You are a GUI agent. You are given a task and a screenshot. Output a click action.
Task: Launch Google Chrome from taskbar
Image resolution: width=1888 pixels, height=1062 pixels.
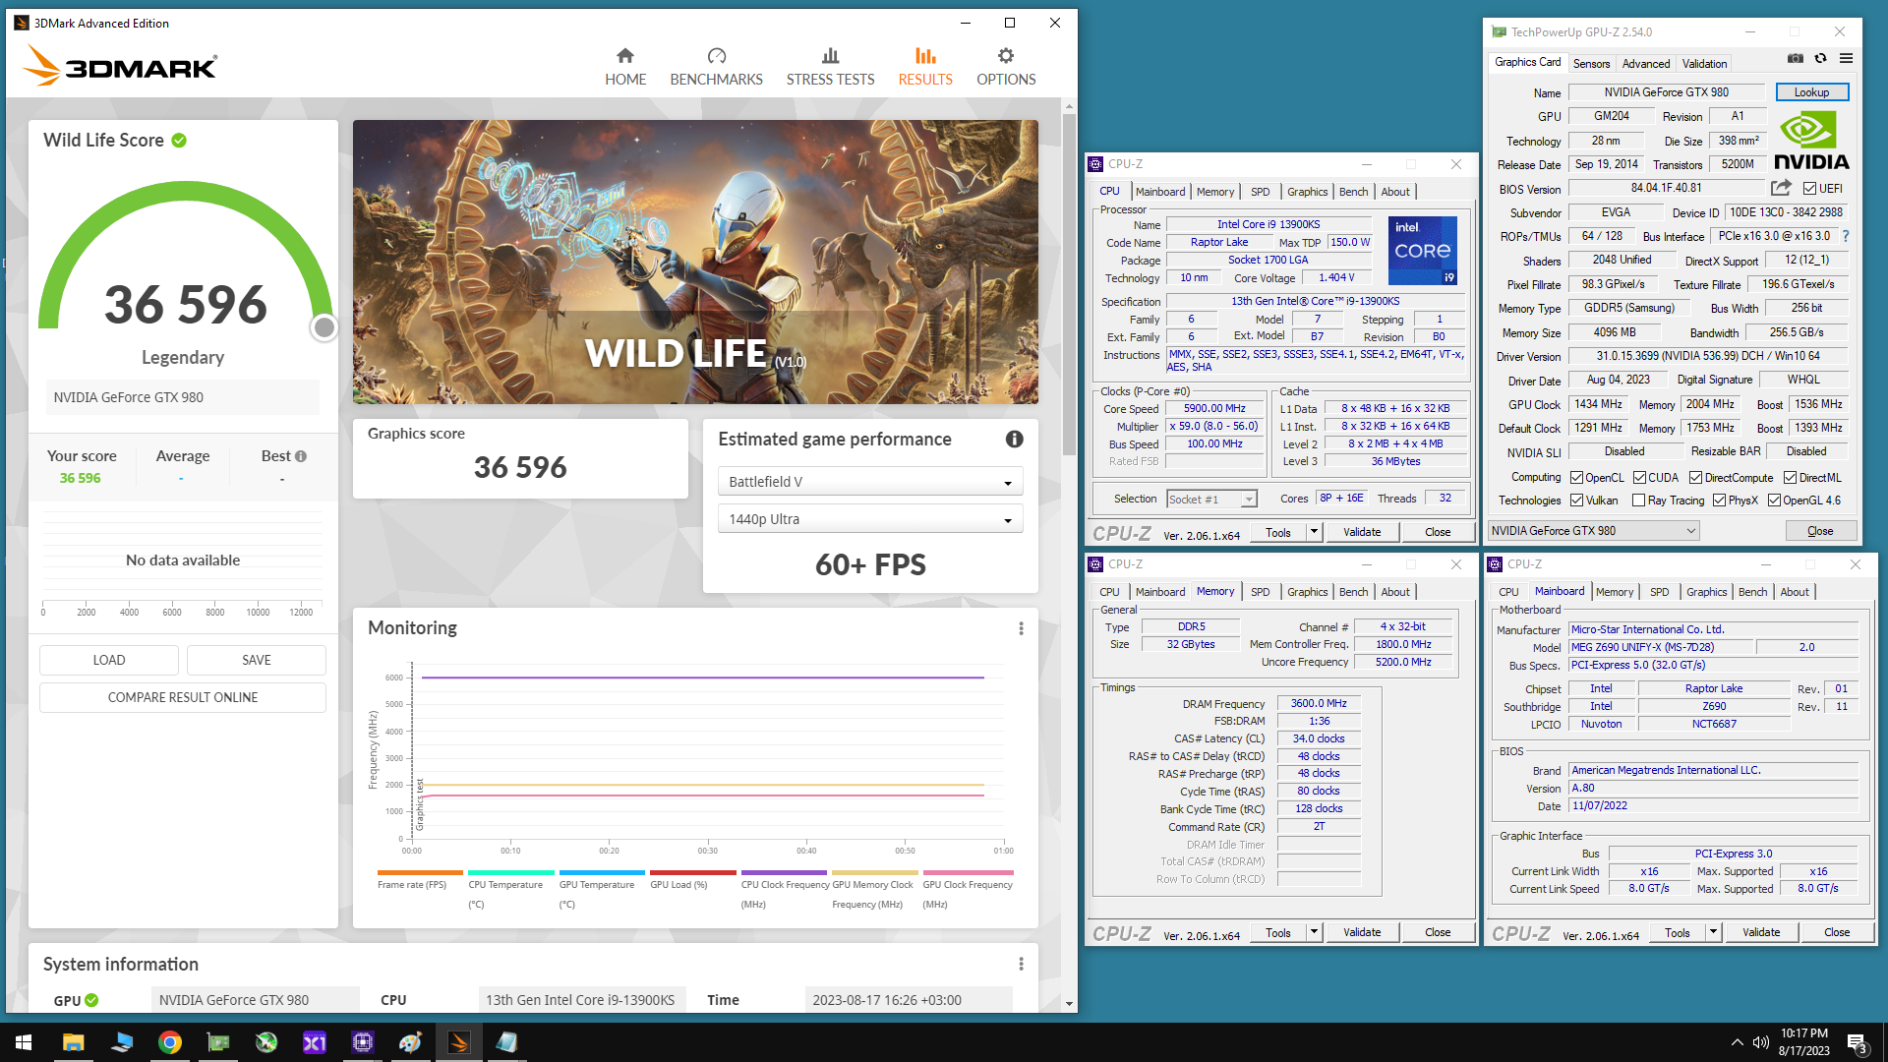[x=169, y=1042]
